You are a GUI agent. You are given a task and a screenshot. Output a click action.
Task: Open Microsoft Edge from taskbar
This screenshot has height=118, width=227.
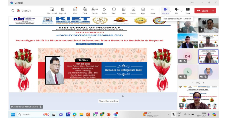click(x=75, y=115)
